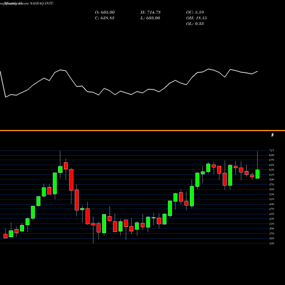Click the 479 price axis label
285x285 pixels.
pos(271,209)
